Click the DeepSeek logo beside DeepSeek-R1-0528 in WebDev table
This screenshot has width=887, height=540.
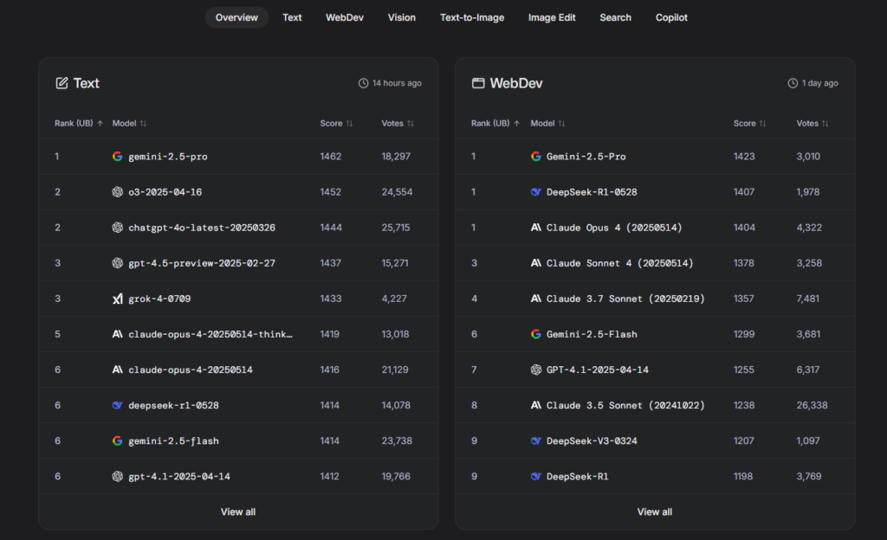click(535, 192)
